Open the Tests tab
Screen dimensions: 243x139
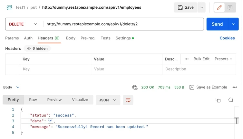point(105,38)
